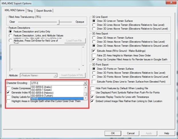Enable Fake 2D Area Heights checkbox
Screen dimensions: 178x139
point(94,55)
